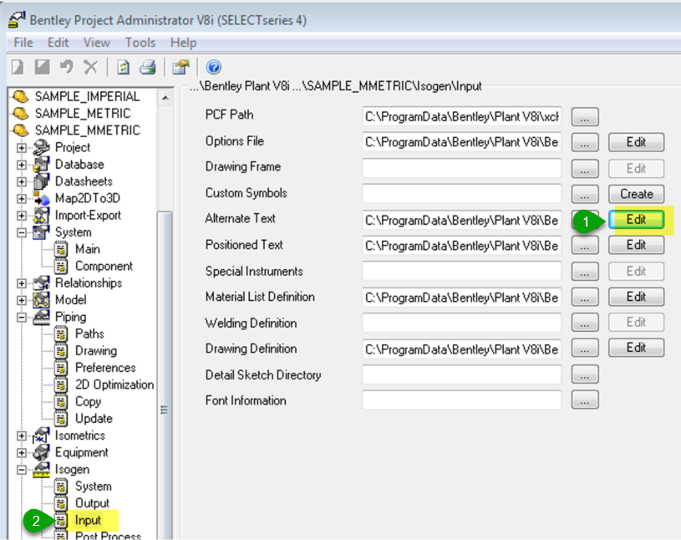681x540 pixels.
Task: Expand the Project tree node
Action: click(x=21, y=148)
